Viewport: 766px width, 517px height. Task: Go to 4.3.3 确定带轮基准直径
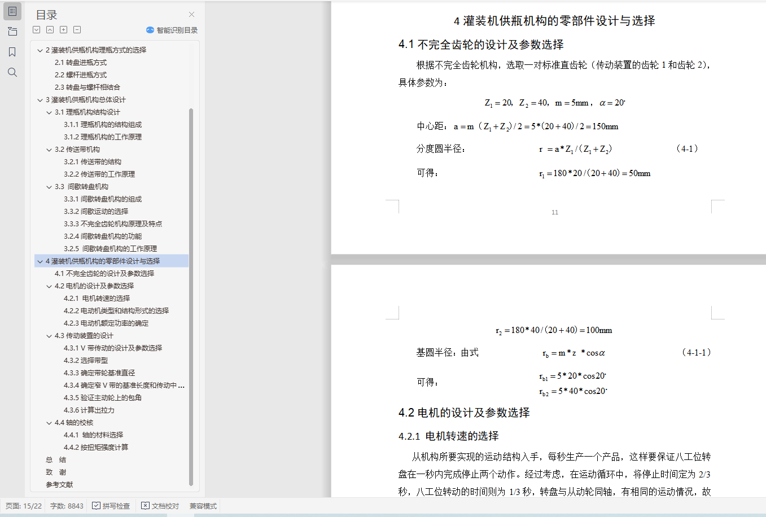tap(99, 373)
